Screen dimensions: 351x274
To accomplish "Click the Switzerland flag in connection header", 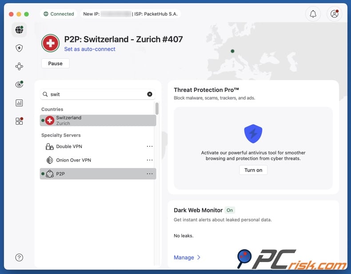I will pyautogui.click(x=50, y=43).
